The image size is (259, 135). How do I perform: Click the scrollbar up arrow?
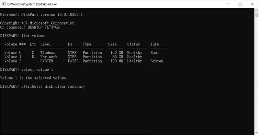click(x=256, y=10)
